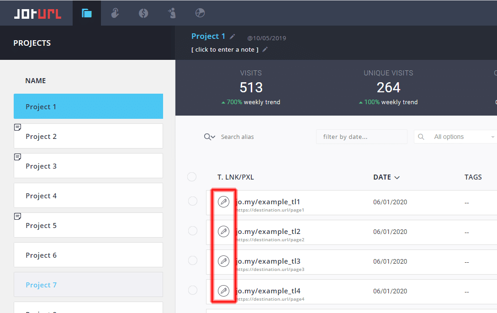Select the radio button for jo.my/example_tl1 row
497x313 pixels.
tap(193, 202)
